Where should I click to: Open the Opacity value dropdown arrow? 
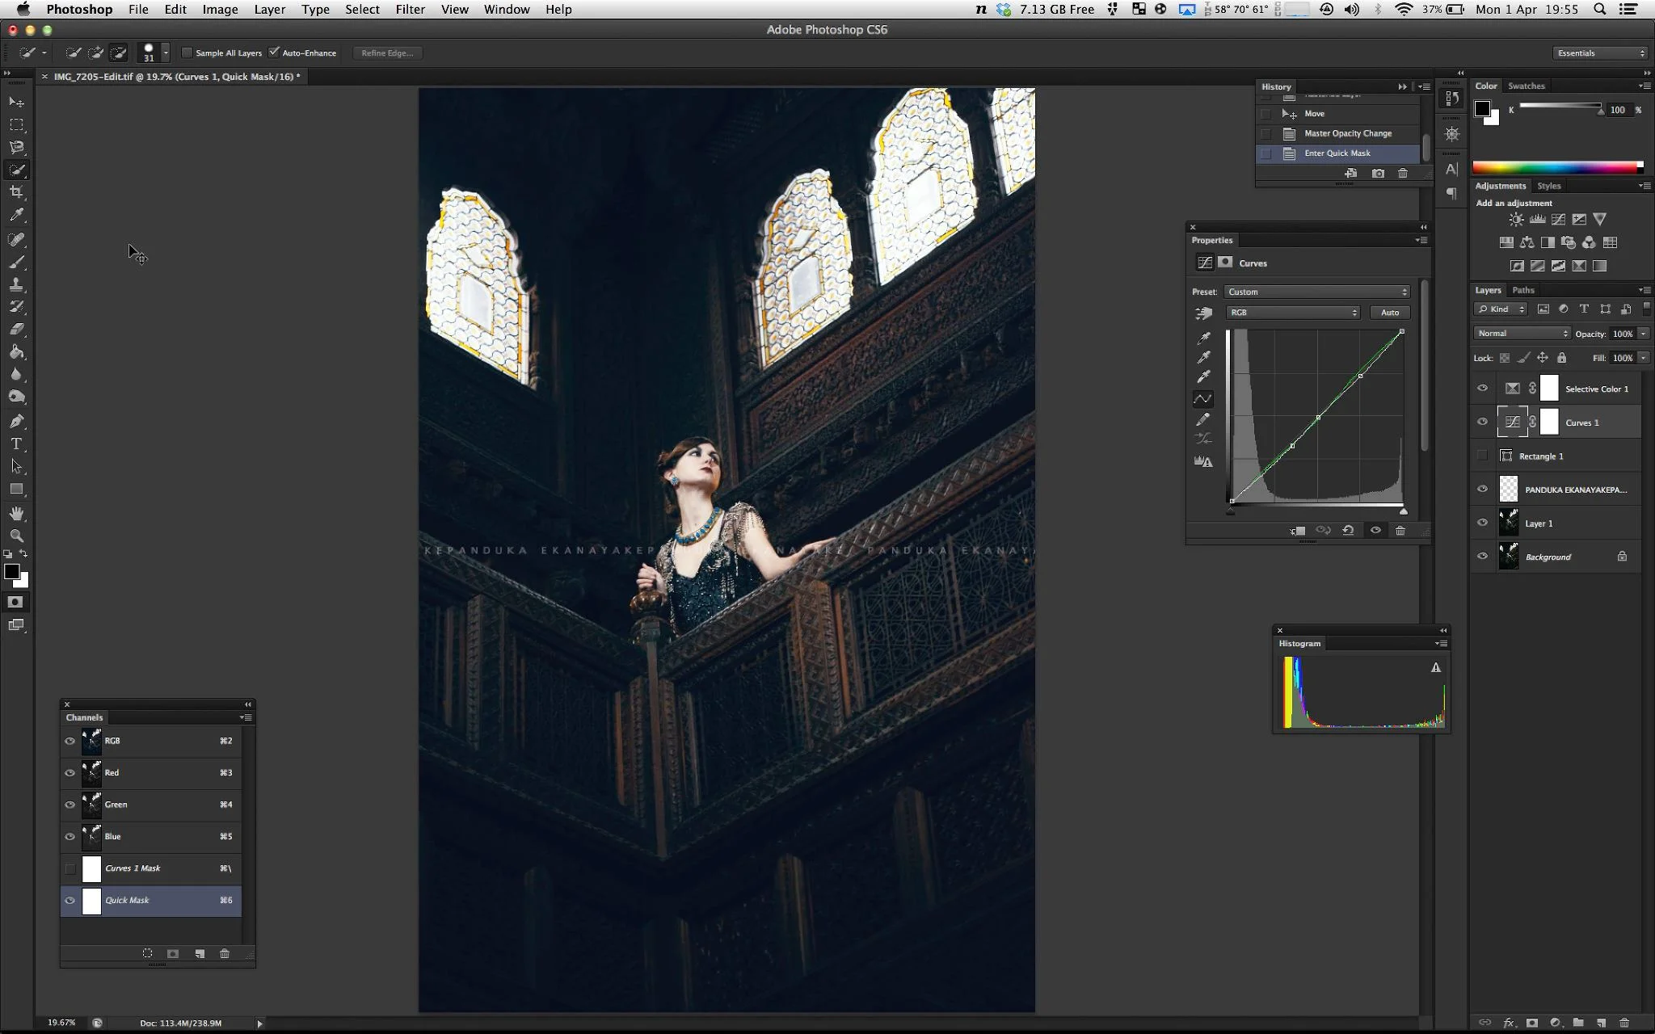pos(1643,334)
